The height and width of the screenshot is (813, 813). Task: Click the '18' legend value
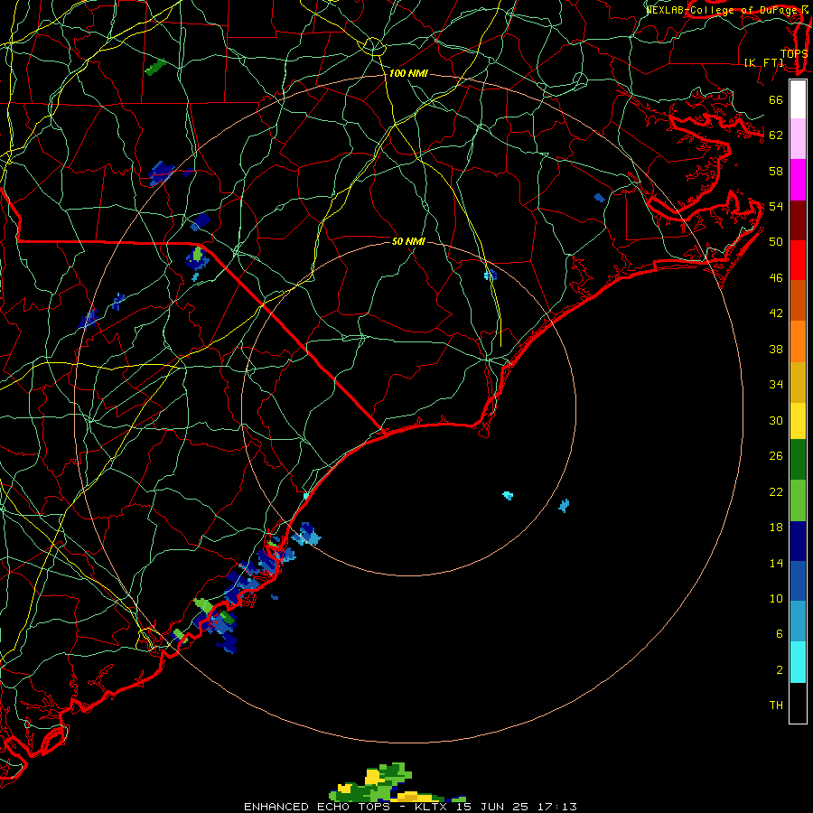(x=776, y=528)
